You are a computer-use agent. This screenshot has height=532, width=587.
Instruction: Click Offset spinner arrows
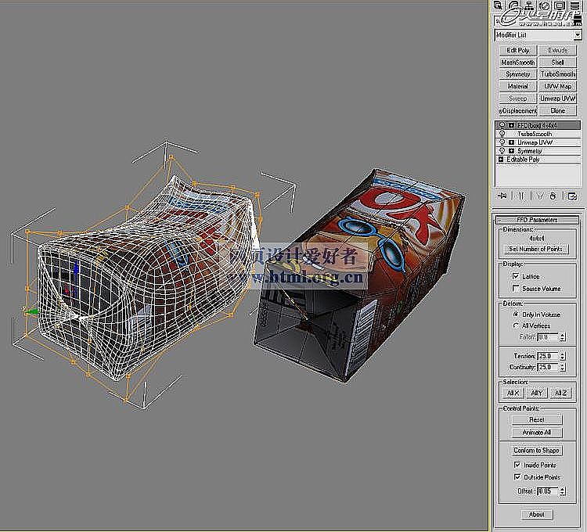[563, 491]
